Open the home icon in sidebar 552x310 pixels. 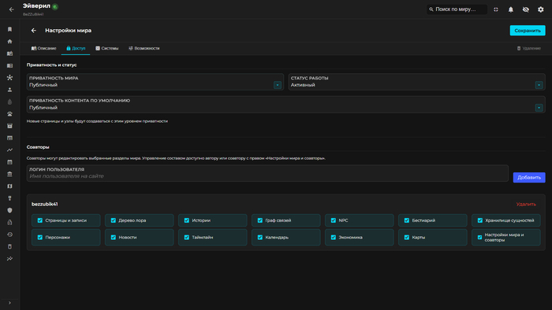coord(9,42)
